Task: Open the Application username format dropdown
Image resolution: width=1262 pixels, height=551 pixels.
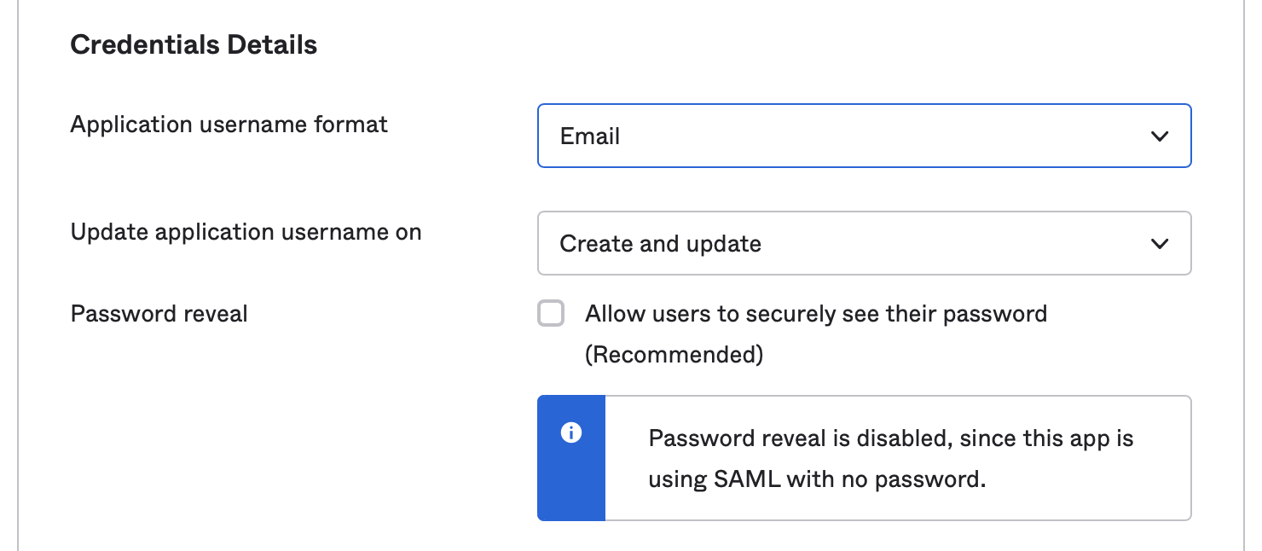Action: click(864, 136)
